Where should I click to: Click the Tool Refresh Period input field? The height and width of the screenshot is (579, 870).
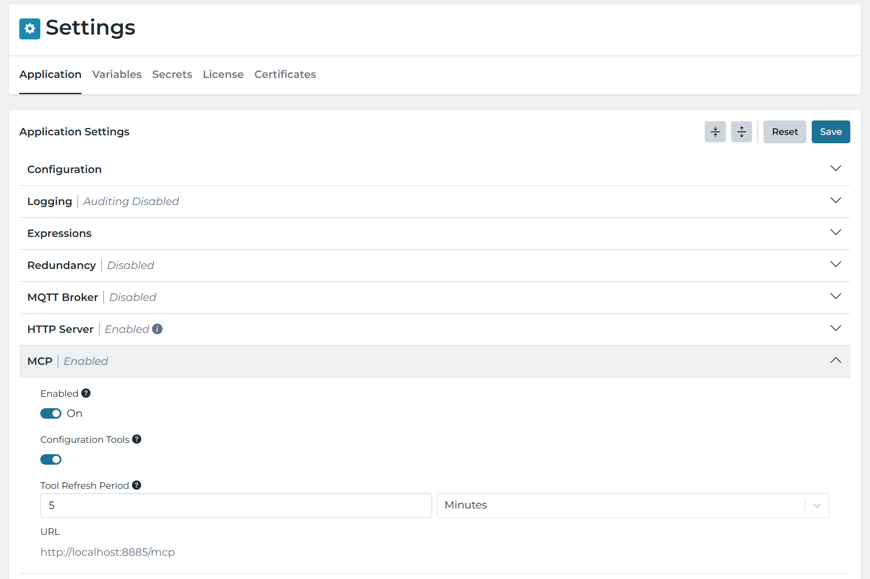coord(236,505)
